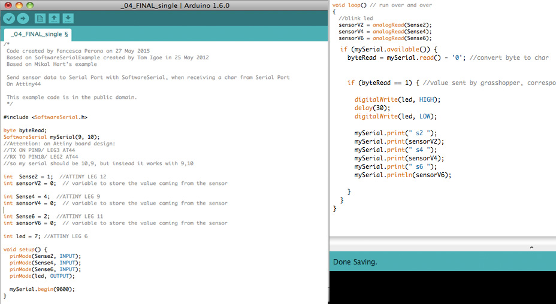Click the '//RX TO PIN10/ LEG2 AT44' comment
Screen dimensions: 556x304
pos(41,157)
